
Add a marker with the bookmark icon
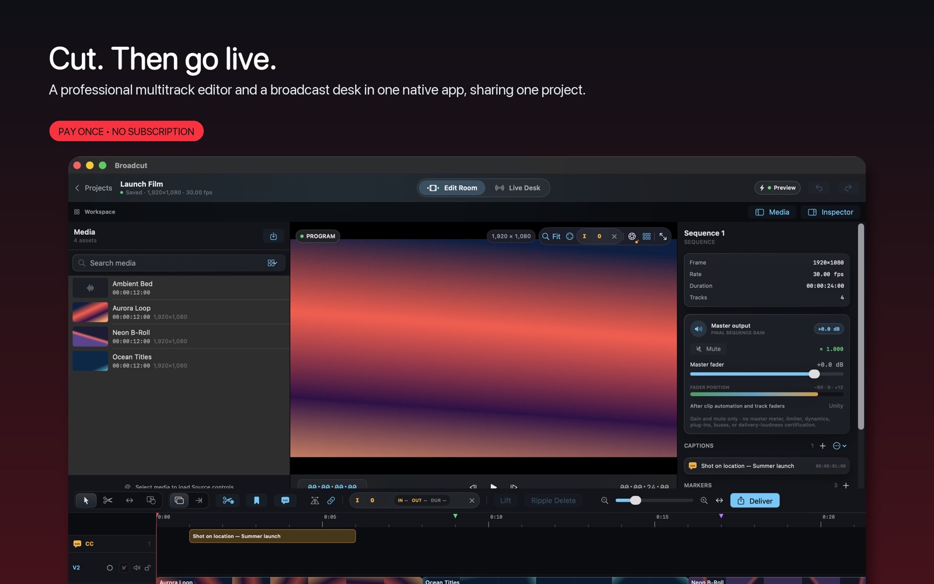[x=256, y=500]
